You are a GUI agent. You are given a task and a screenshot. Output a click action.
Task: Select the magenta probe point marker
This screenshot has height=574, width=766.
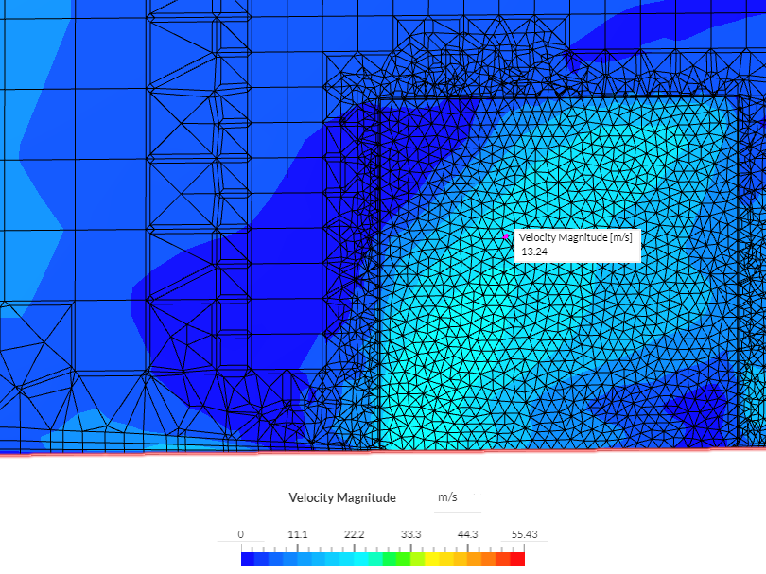[505, 236]
